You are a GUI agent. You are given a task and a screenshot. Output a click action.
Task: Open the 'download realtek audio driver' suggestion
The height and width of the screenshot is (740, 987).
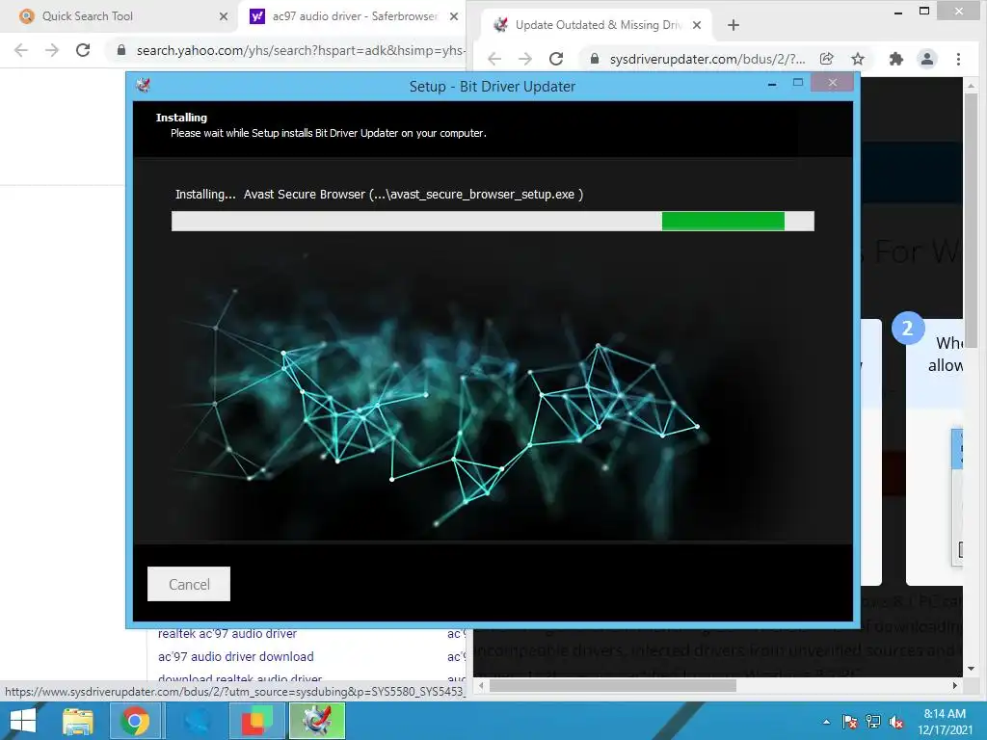point(240,678)
